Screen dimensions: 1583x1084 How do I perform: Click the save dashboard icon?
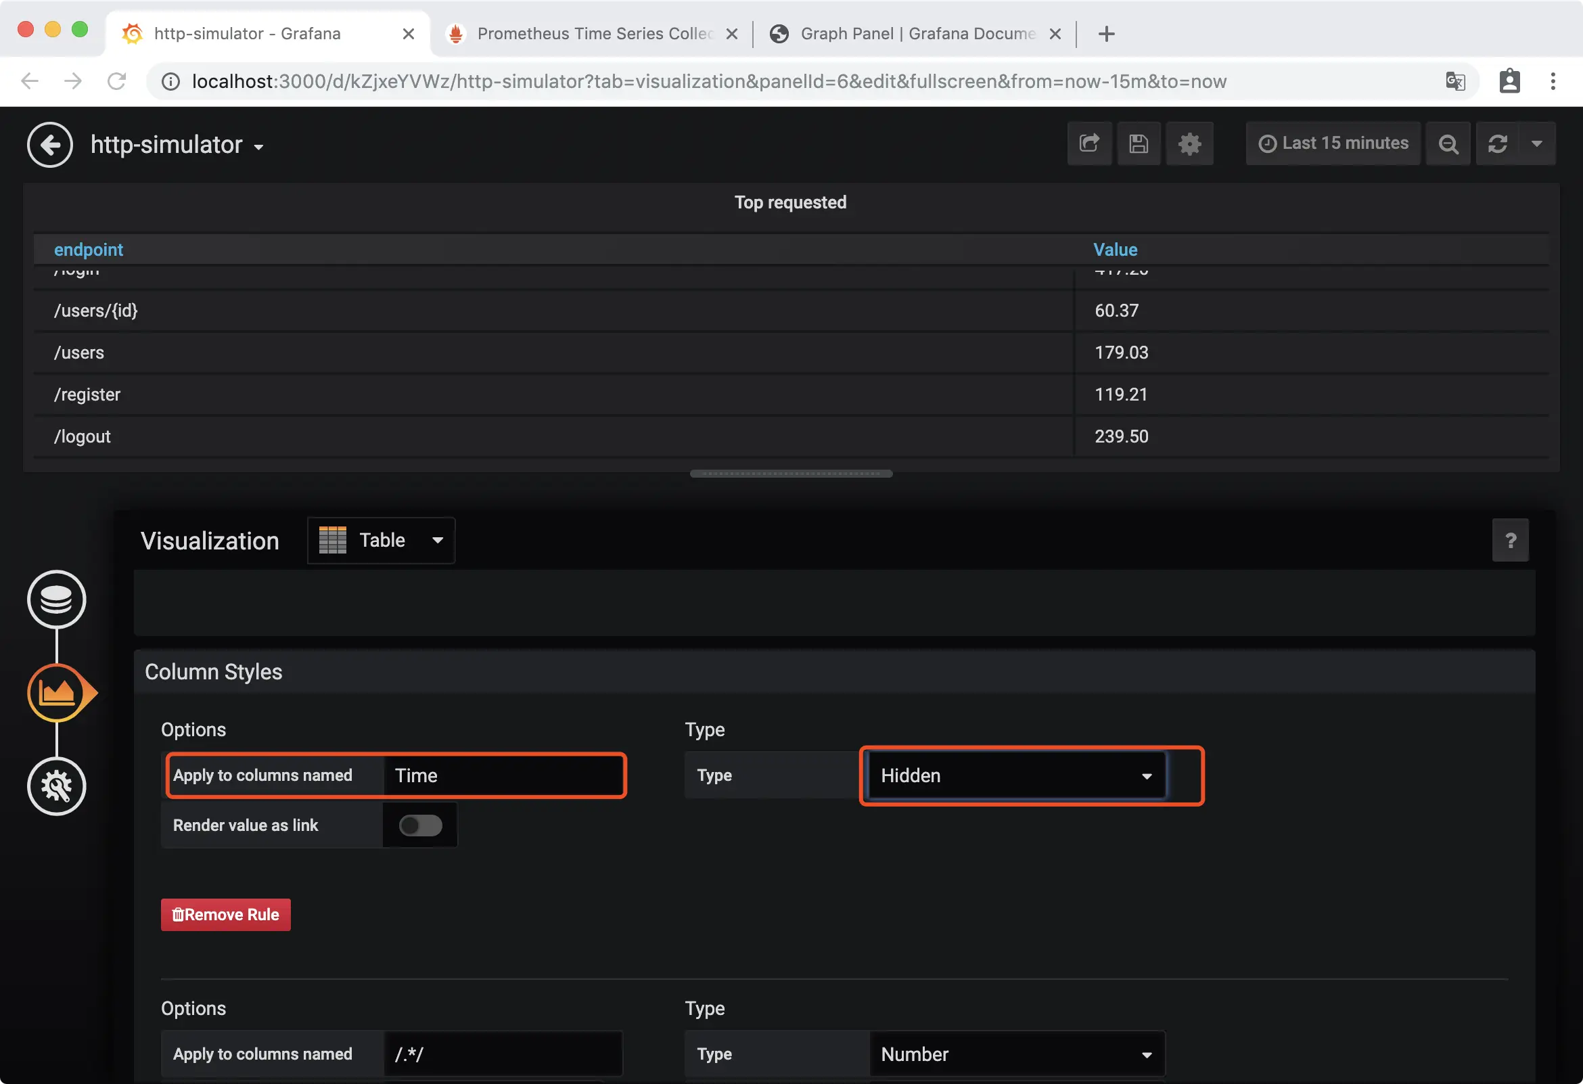click(1139, 143)
